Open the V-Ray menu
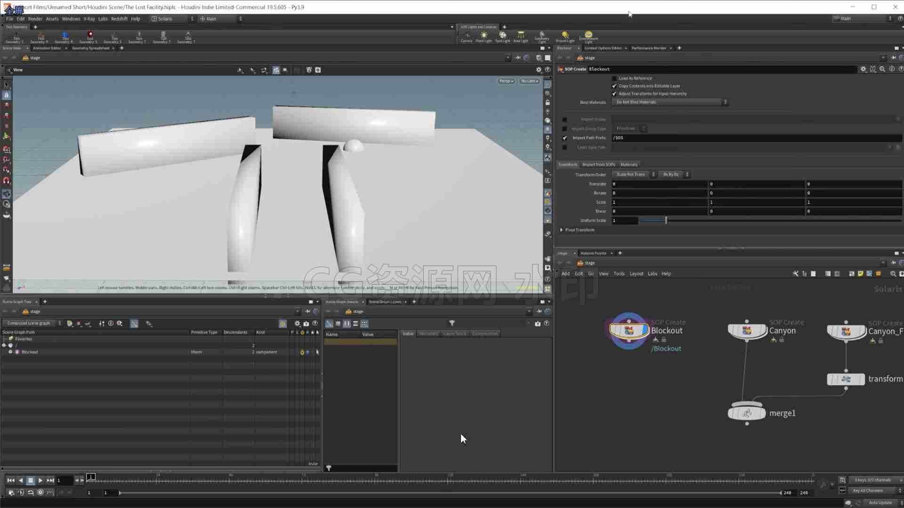Image resolution: width=904 pixels, height=508 pixels. click(89, 19)
